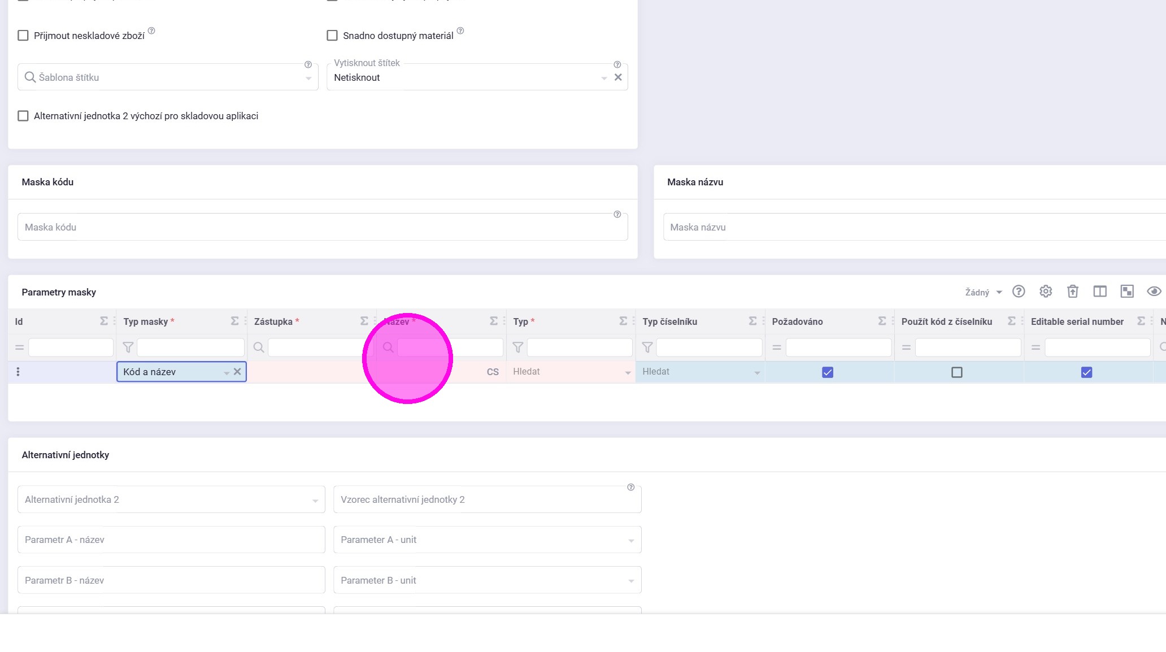Uncheck the Požadováno checkbox in row
This screenshot has width=1166, height=652.
828,372
